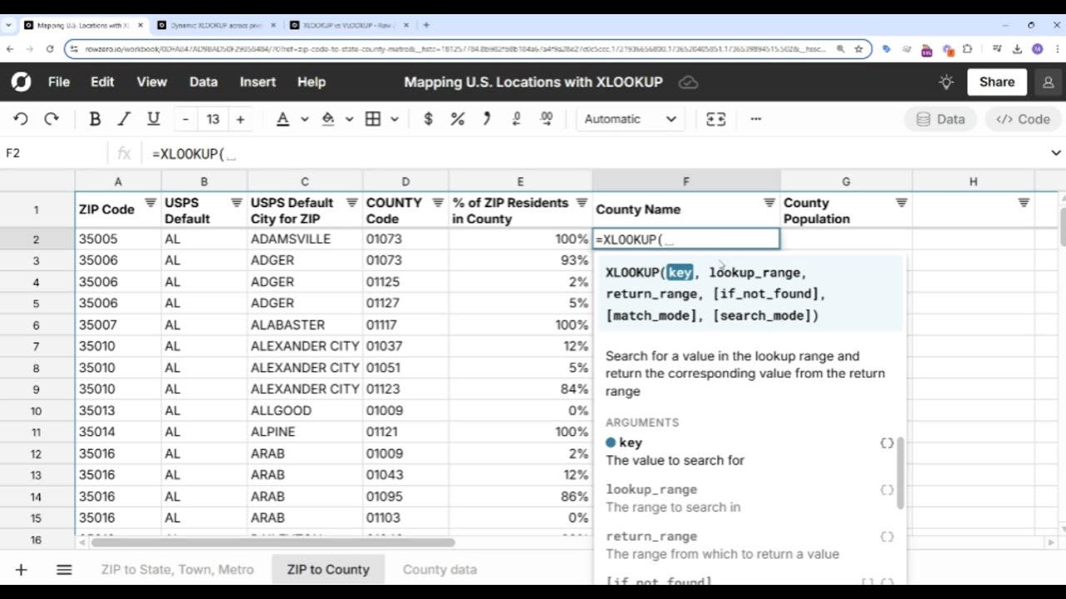Open the County Population column filter
Viewport: 1066px width, 599px height.
[x=901, y=203]
